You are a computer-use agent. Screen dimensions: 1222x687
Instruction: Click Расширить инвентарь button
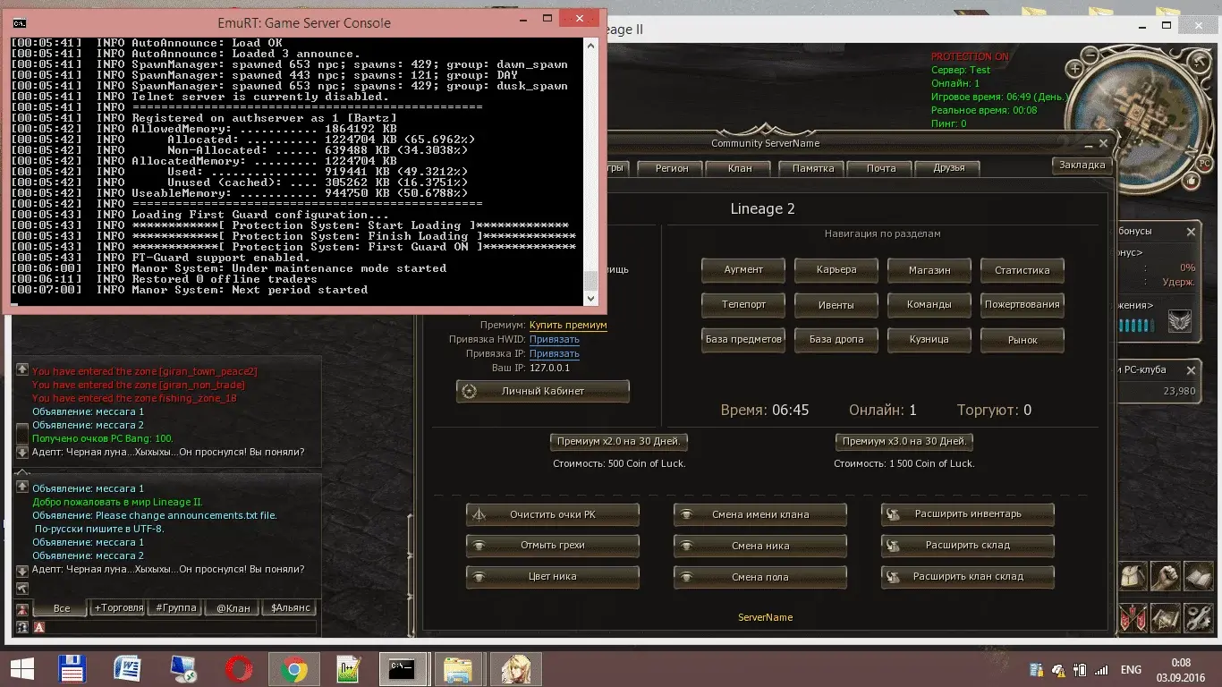(x=968, y=514)
